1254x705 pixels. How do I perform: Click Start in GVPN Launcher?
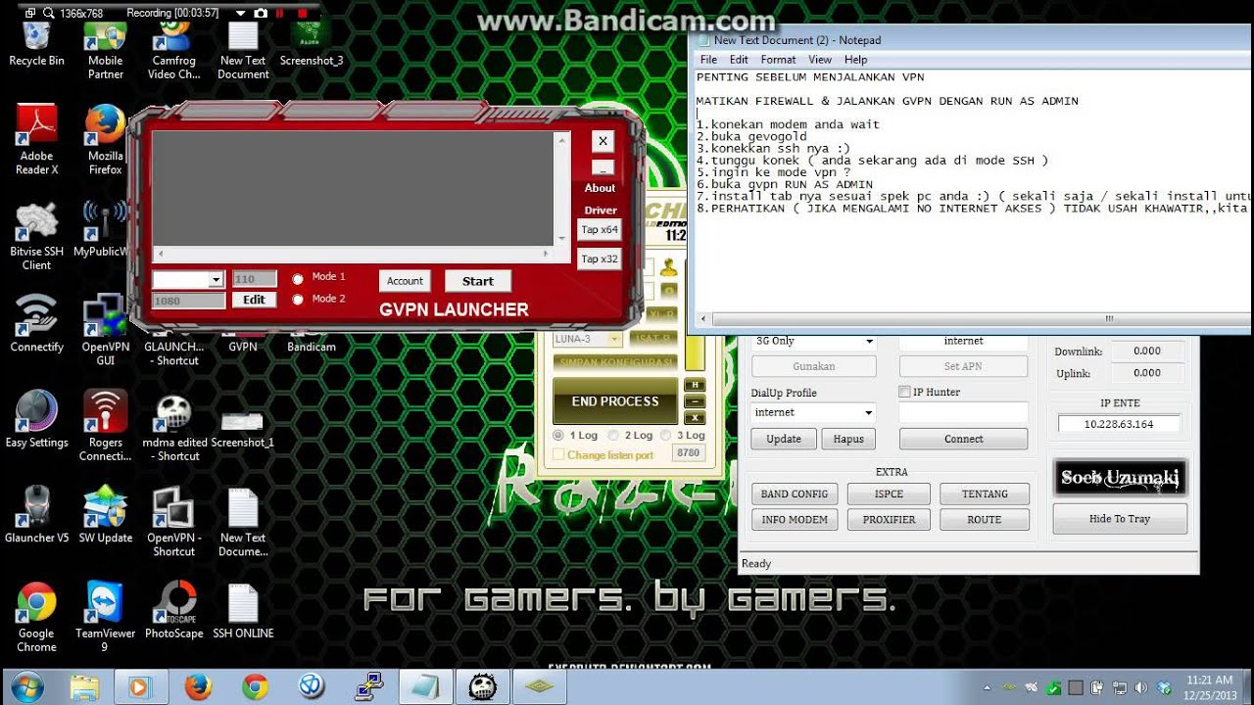point(478,281)
